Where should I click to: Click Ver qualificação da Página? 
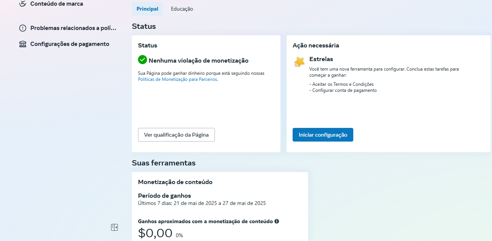pyautogui.click(x=176, y=134)
